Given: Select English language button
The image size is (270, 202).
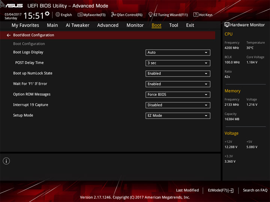Looking at the screenshot, I should 64,15.
